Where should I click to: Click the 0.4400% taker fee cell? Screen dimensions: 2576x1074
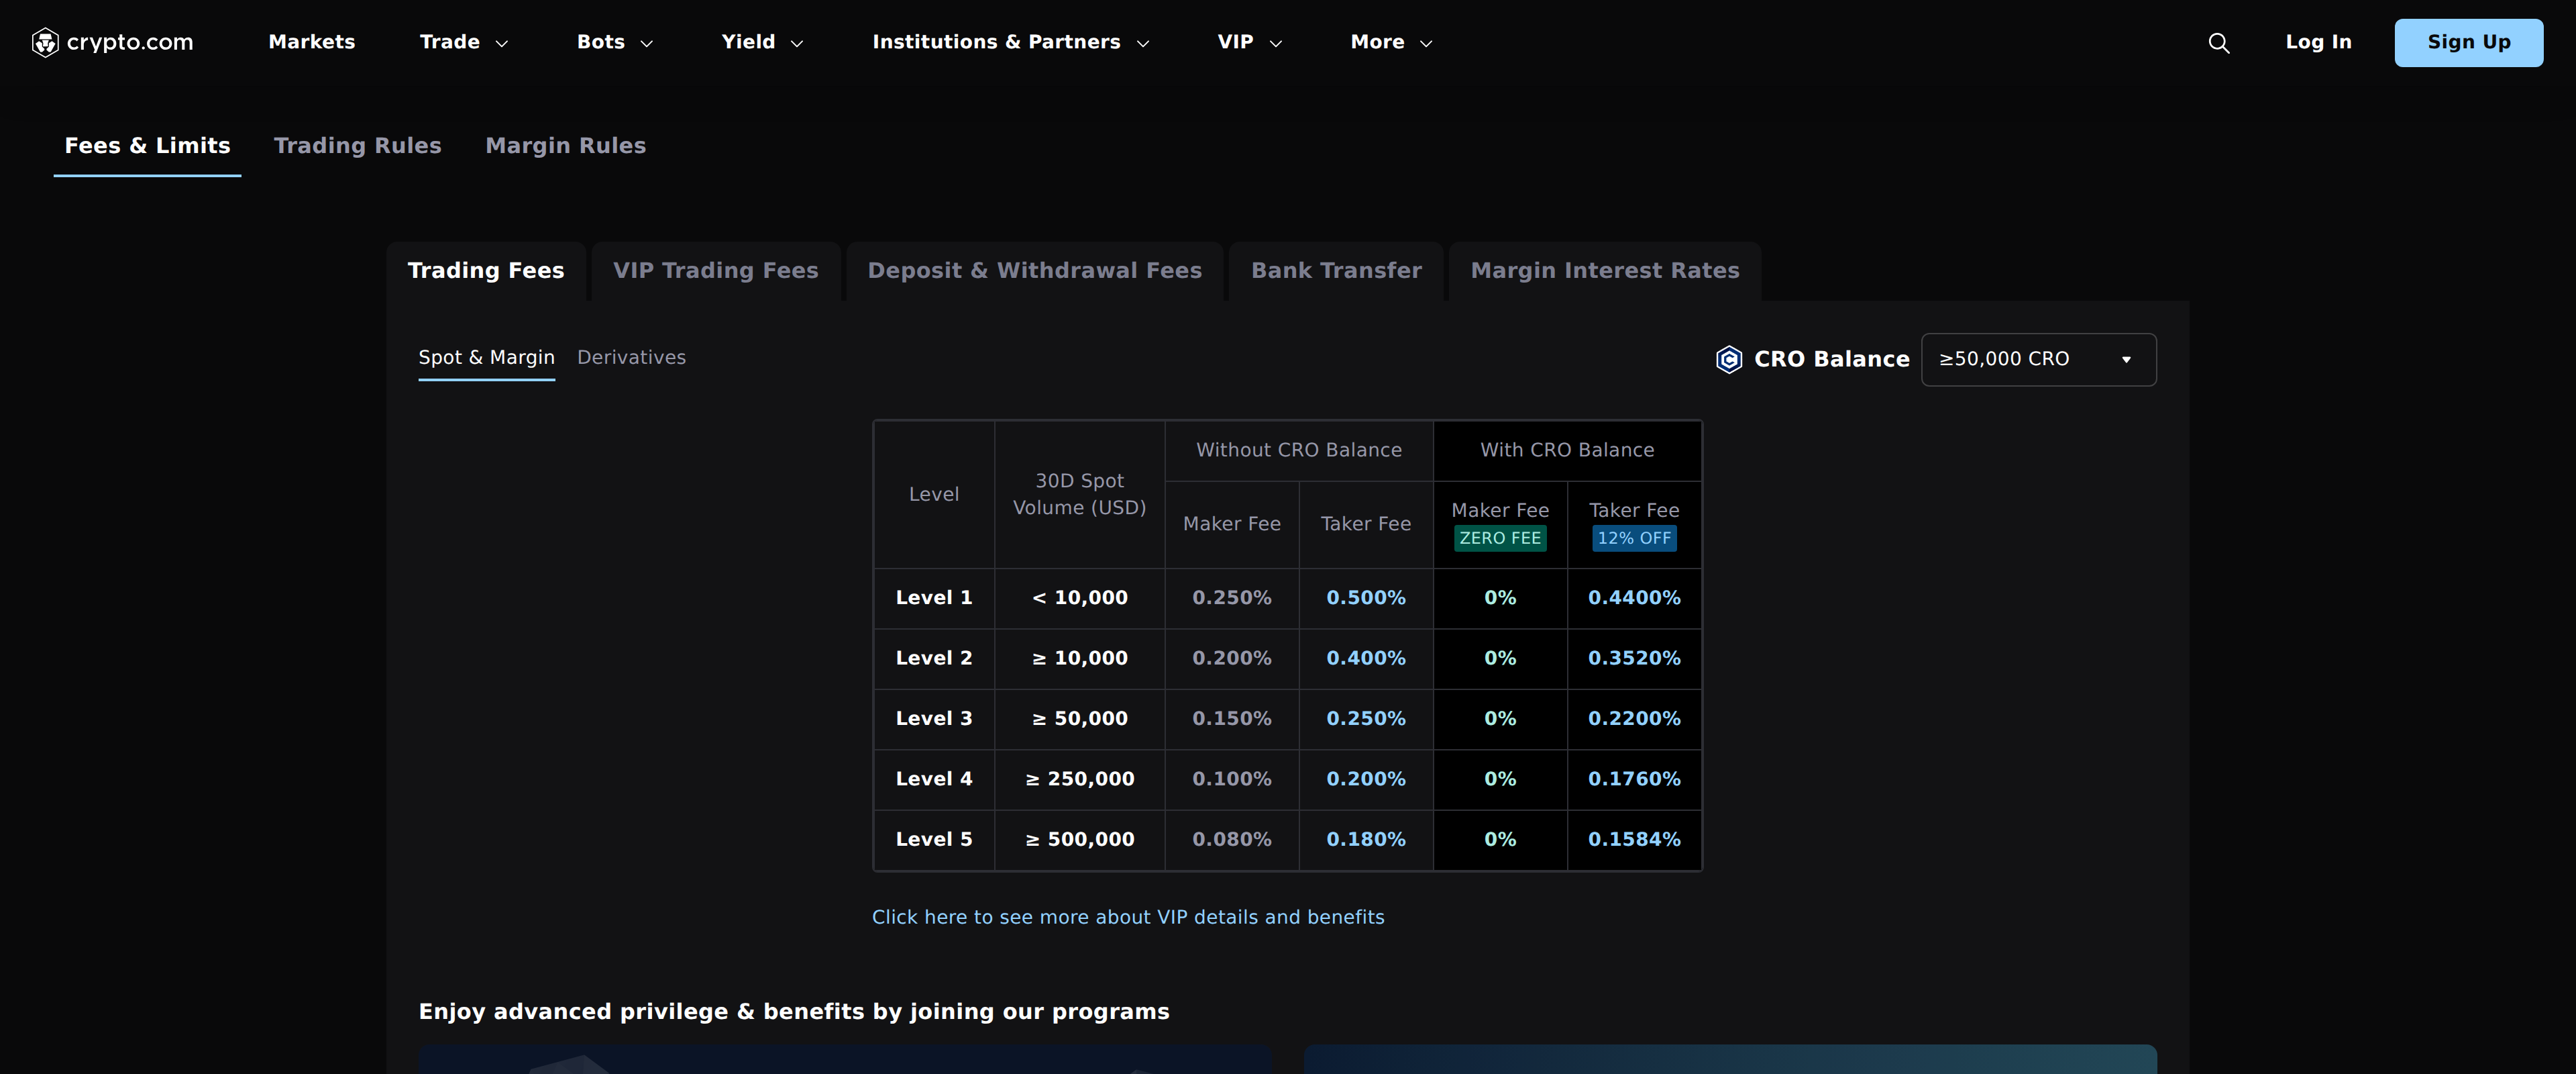pyautogui.click(x=1634, y=599)
